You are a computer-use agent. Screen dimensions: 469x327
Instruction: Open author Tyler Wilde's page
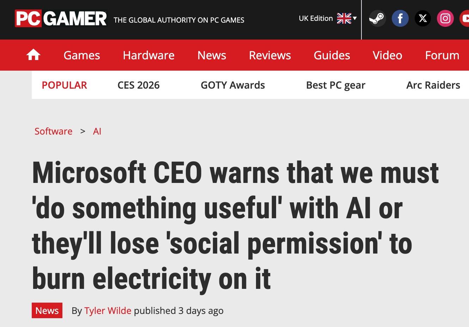(x=108, y=311)
